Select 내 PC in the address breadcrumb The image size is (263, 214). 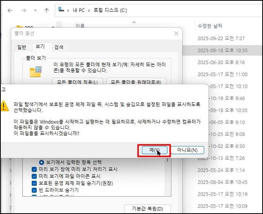[79, 10]
